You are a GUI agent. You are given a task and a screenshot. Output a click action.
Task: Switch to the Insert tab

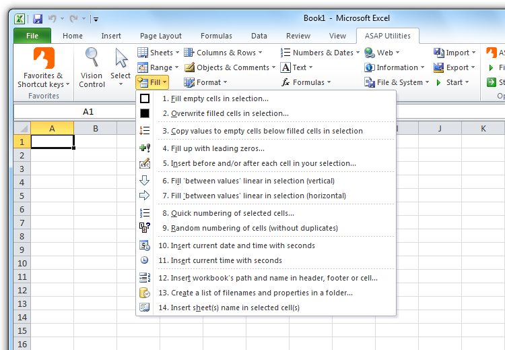tap(111, 36)
